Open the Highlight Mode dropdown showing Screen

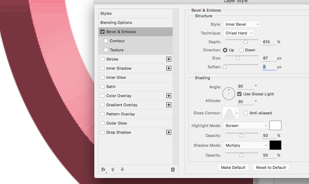246,126
